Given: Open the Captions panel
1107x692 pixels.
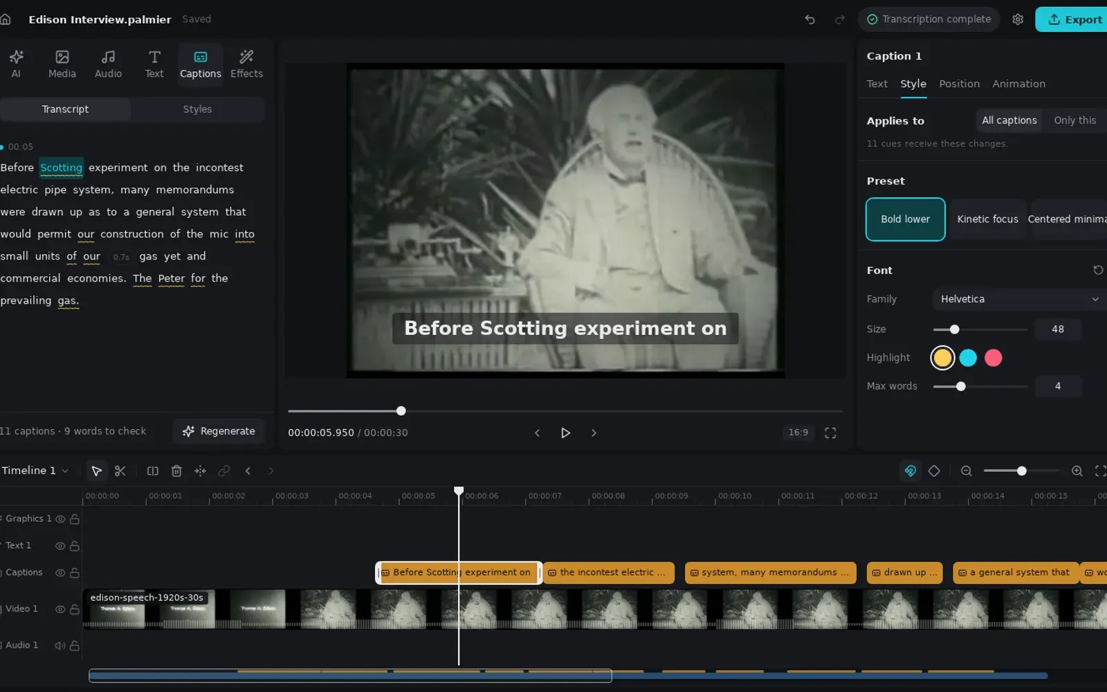Looking at the screenshot, I should [x=201, y=64].
